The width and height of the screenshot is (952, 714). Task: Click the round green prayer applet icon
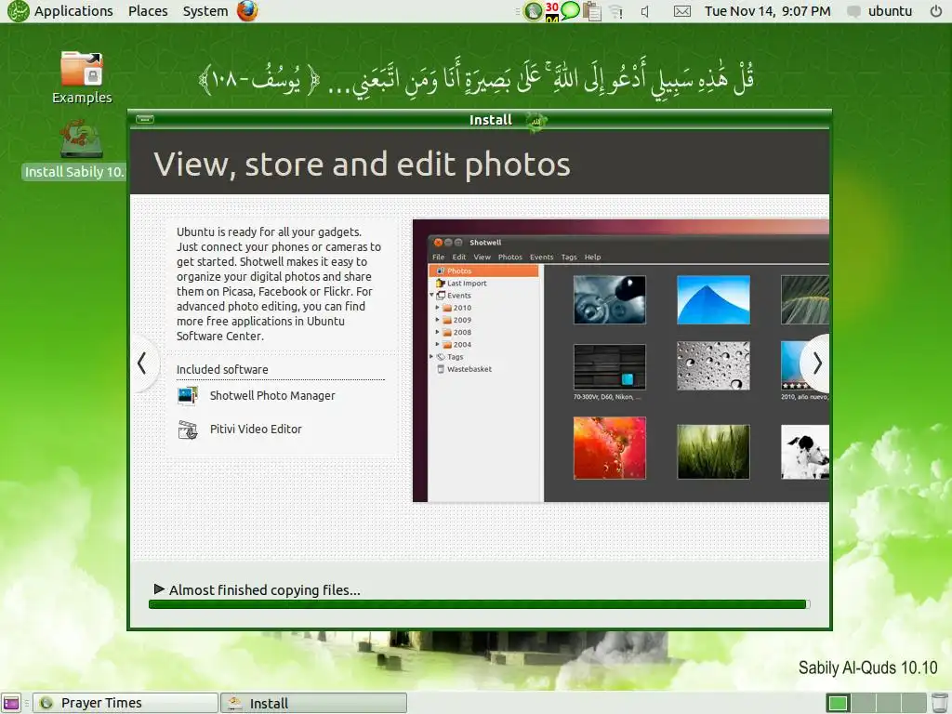[533, 11]
